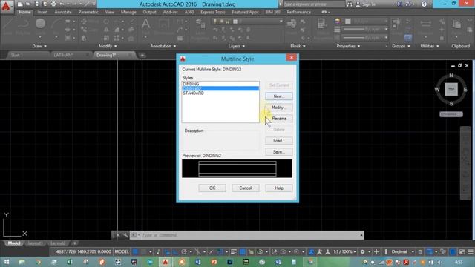Click the object color swatch in Properties panel
This screenshot has height=267, width=475.
pos(348,21)
